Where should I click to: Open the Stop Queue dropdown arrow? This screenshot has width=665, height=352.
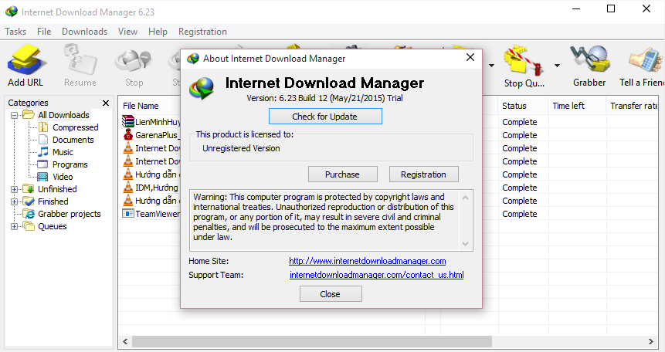pos(557,66)
